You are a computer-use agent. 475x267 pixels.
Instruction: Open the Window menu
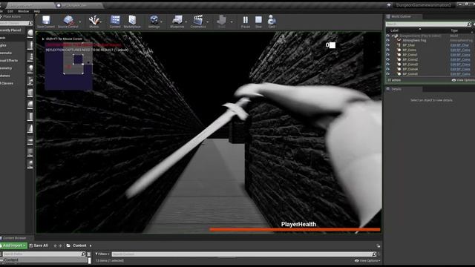pos(23,11)
